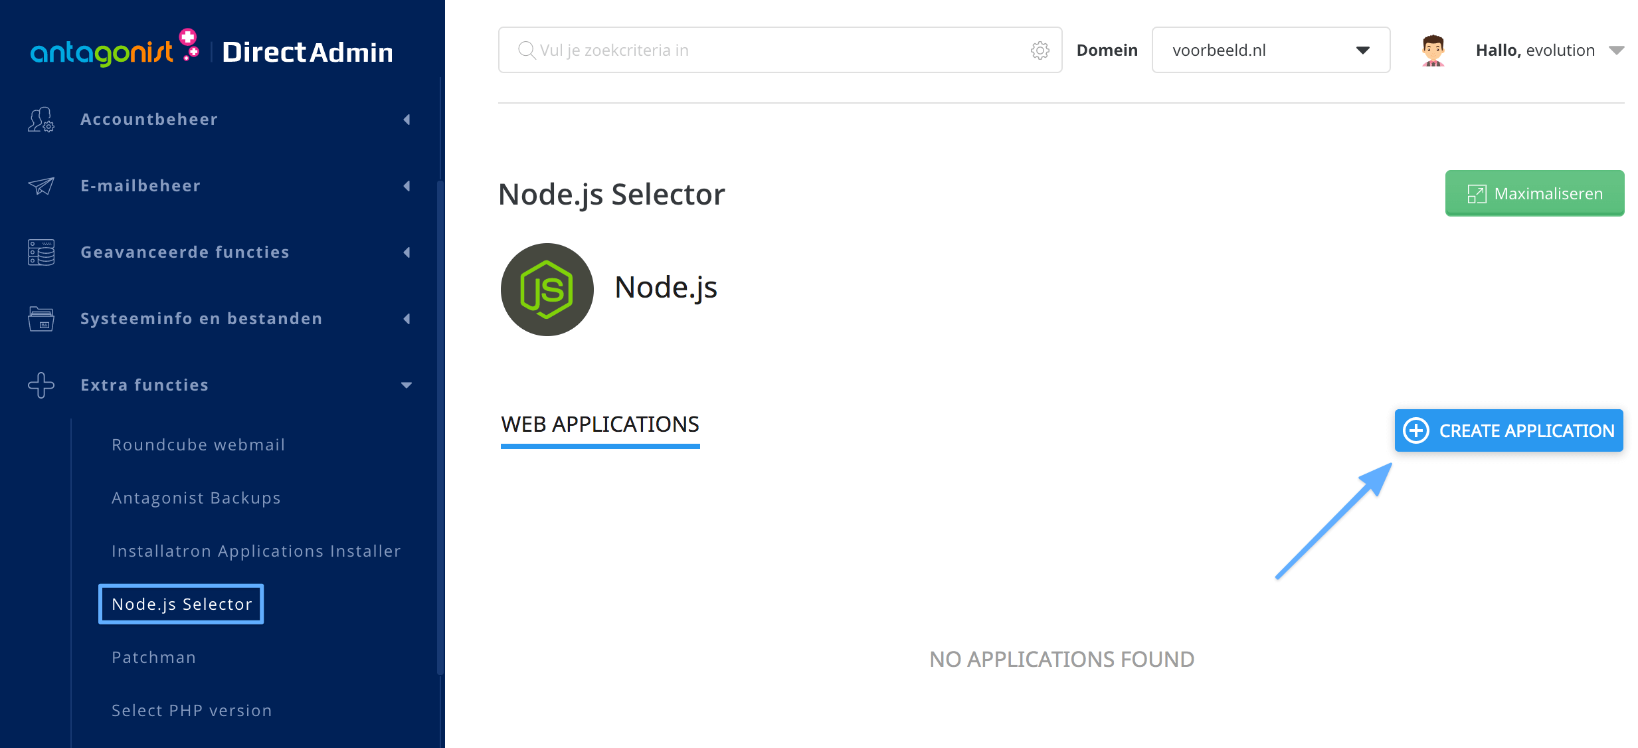Image resolution: width=1638 pixels, height=748 pixels.
Task: Click the Domein label
Action: pos(1107,50)
